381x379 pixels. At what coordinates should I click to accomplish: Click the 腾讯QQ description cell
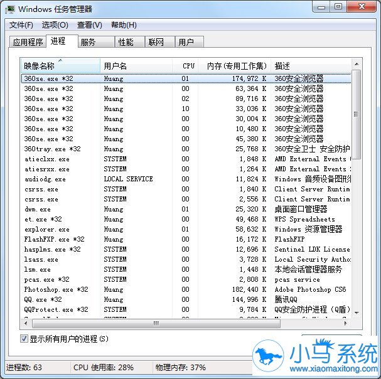(x=286, y=299)
